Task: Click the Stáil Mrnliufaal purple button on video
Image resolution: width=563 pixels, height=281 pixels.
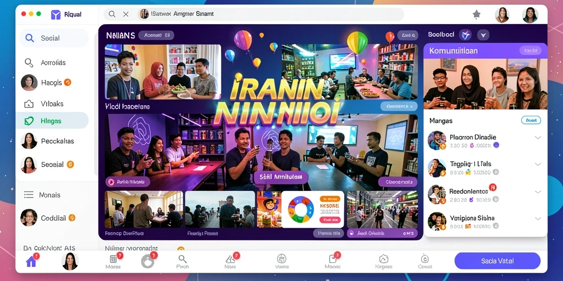Action: coord(281,177)
